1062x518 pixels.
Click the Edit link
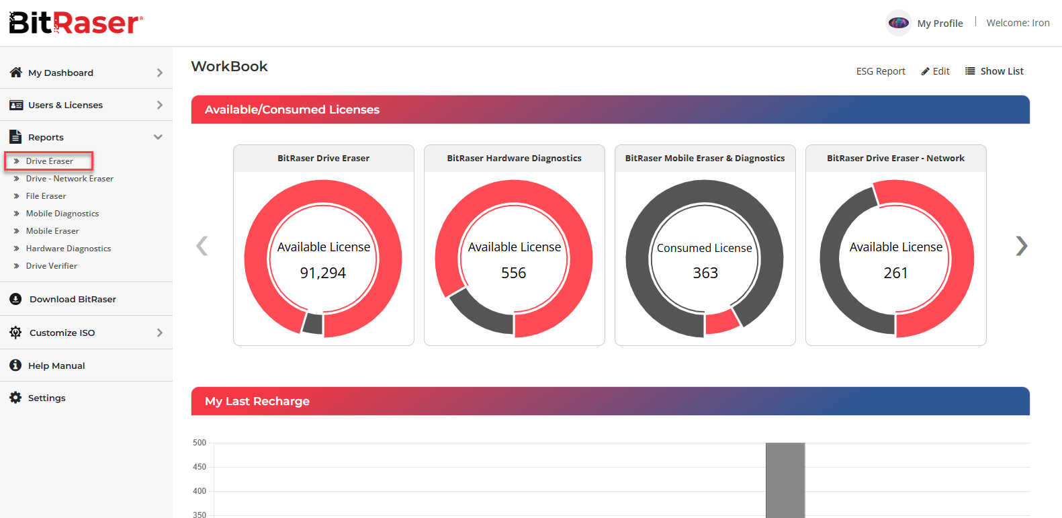coord(941,71)
